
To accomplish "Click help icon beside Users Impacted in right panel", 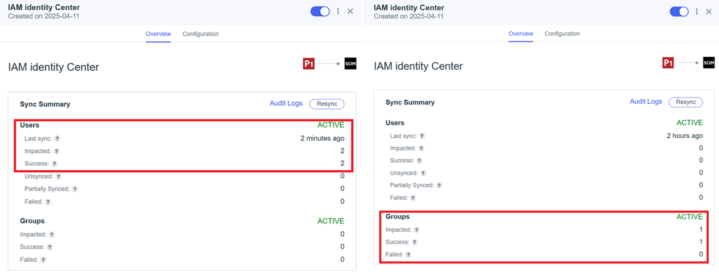I will 421,149.
